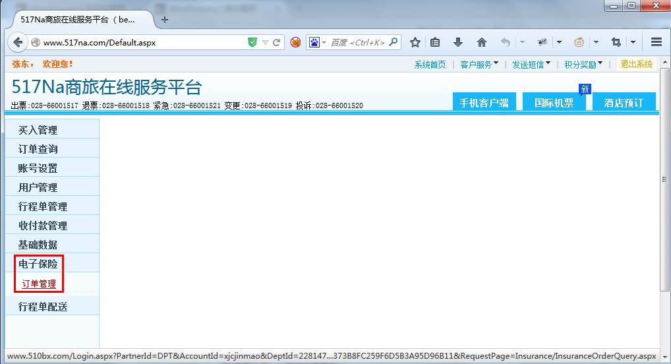Open the 账号设置 sidebar menu
The image size is (671, 364).
pyautogui.click(x=52, y=168)
